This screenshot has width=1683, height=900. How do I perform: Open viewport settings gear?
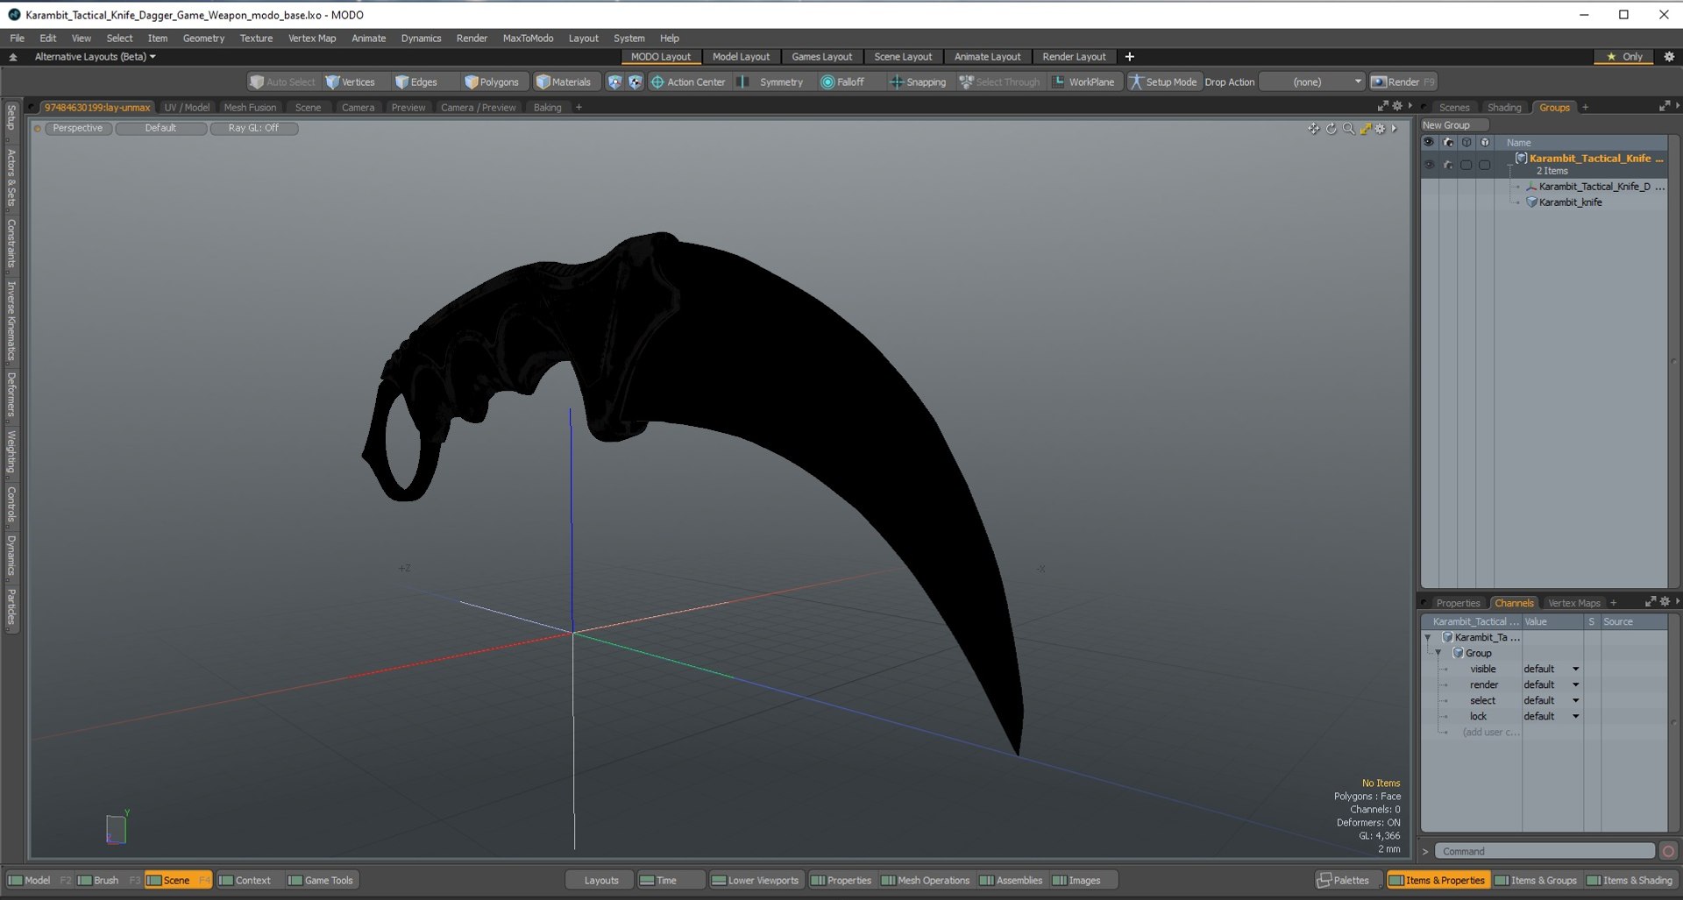[x=1381, y=129]
